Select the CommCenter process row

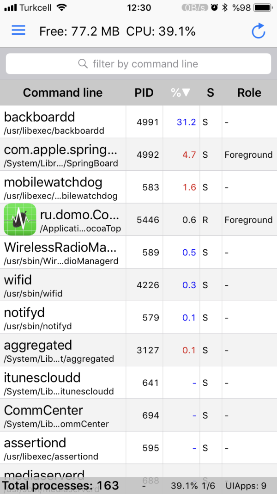[x=63, y=415]
